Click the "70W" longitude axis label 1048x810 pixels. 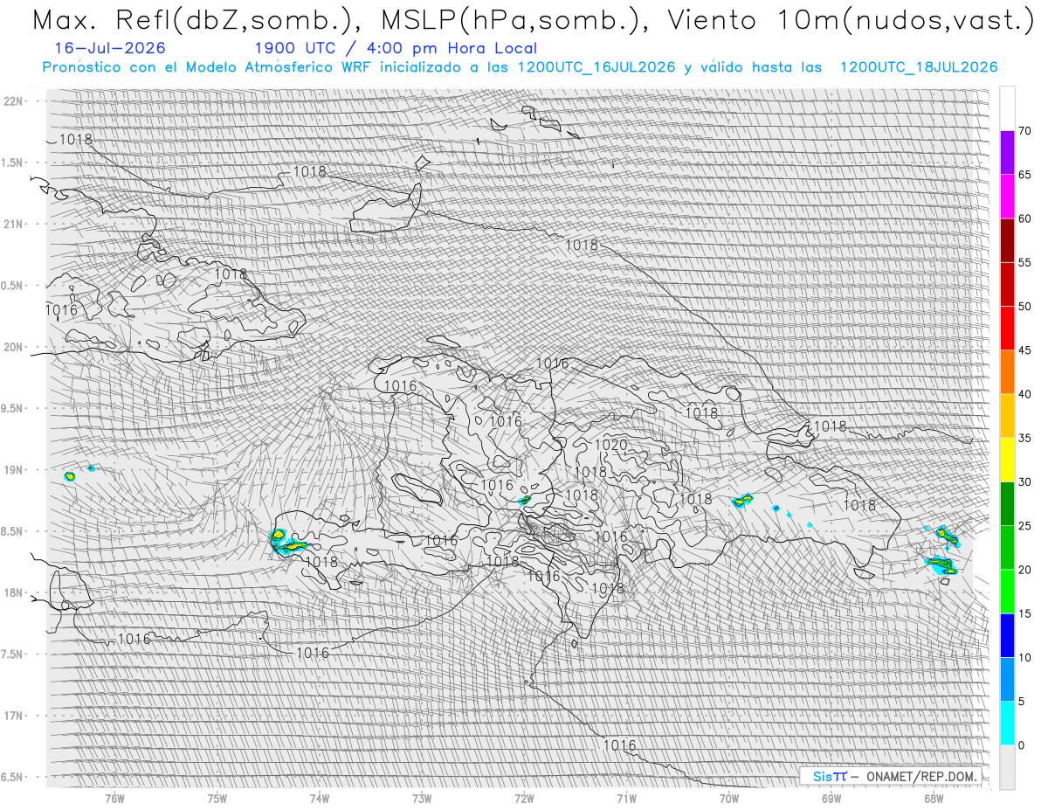(729, 798)
